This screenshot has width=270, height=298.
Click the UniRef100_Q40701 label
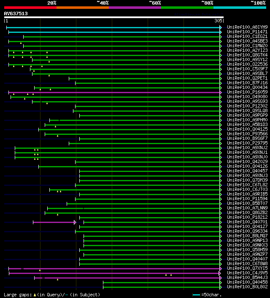click(x=247, y=222)
